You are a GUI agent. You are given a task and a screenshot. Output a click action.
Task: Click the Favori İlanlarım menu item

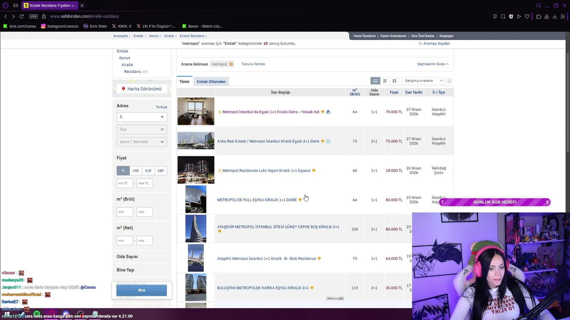pos(365,36)
